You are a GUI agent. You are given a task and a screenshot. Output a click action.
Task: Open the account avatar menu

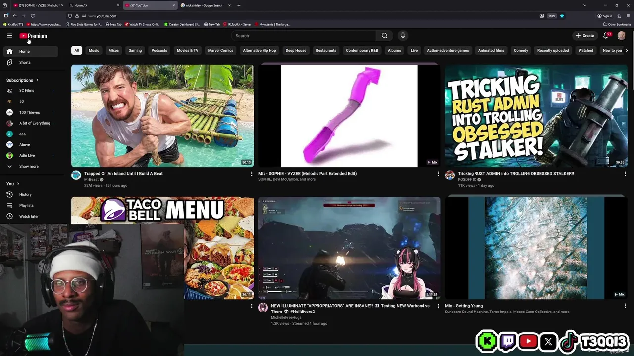622,36
